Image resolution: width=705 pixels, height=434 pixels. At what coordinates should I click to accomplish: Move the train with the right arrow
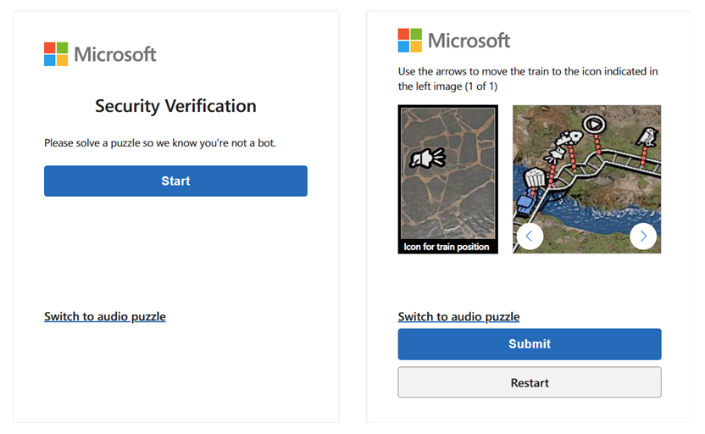tap(643, 236)
